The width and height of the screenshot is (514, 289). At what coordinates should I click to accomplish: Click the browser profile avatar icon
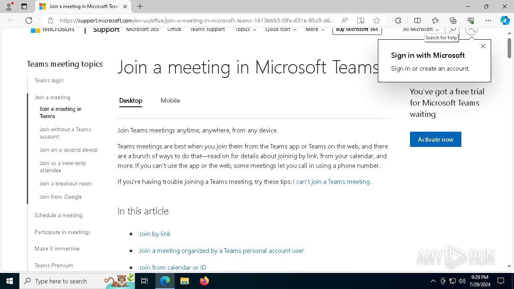(x=8, y=6)
